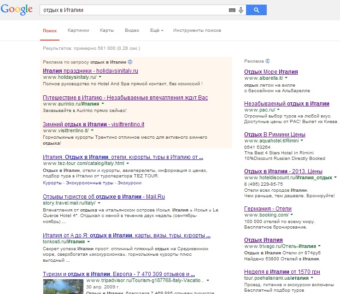This screenshot has width=340, height=294.
Task: Open side ad 'Отдых Море Италия'
Action: click(271, 72)
